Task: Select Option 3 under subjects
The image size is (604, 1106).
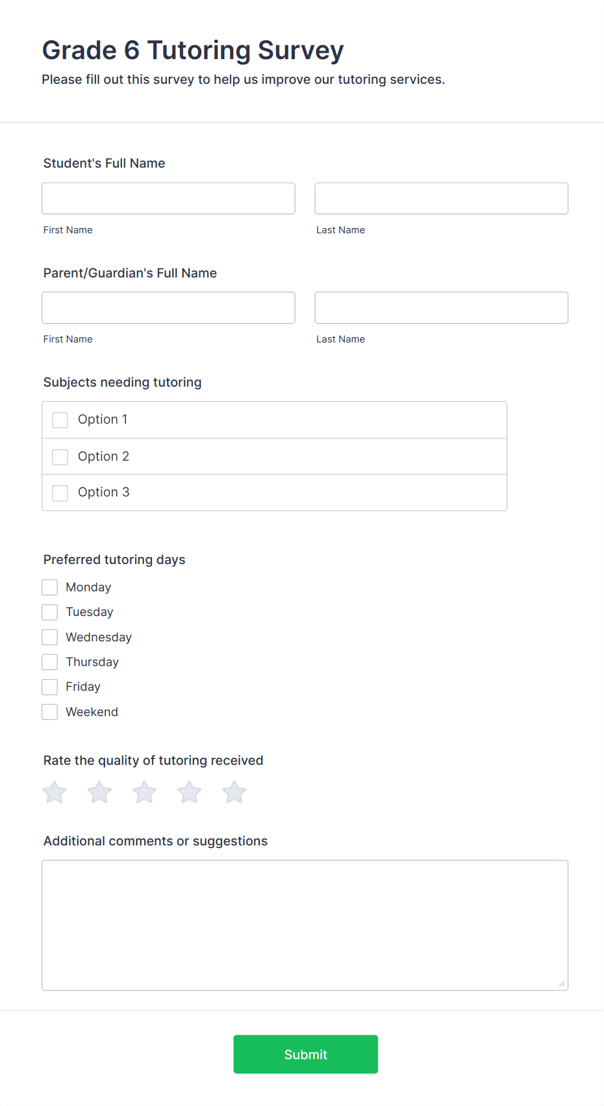Action: (60, 493)
